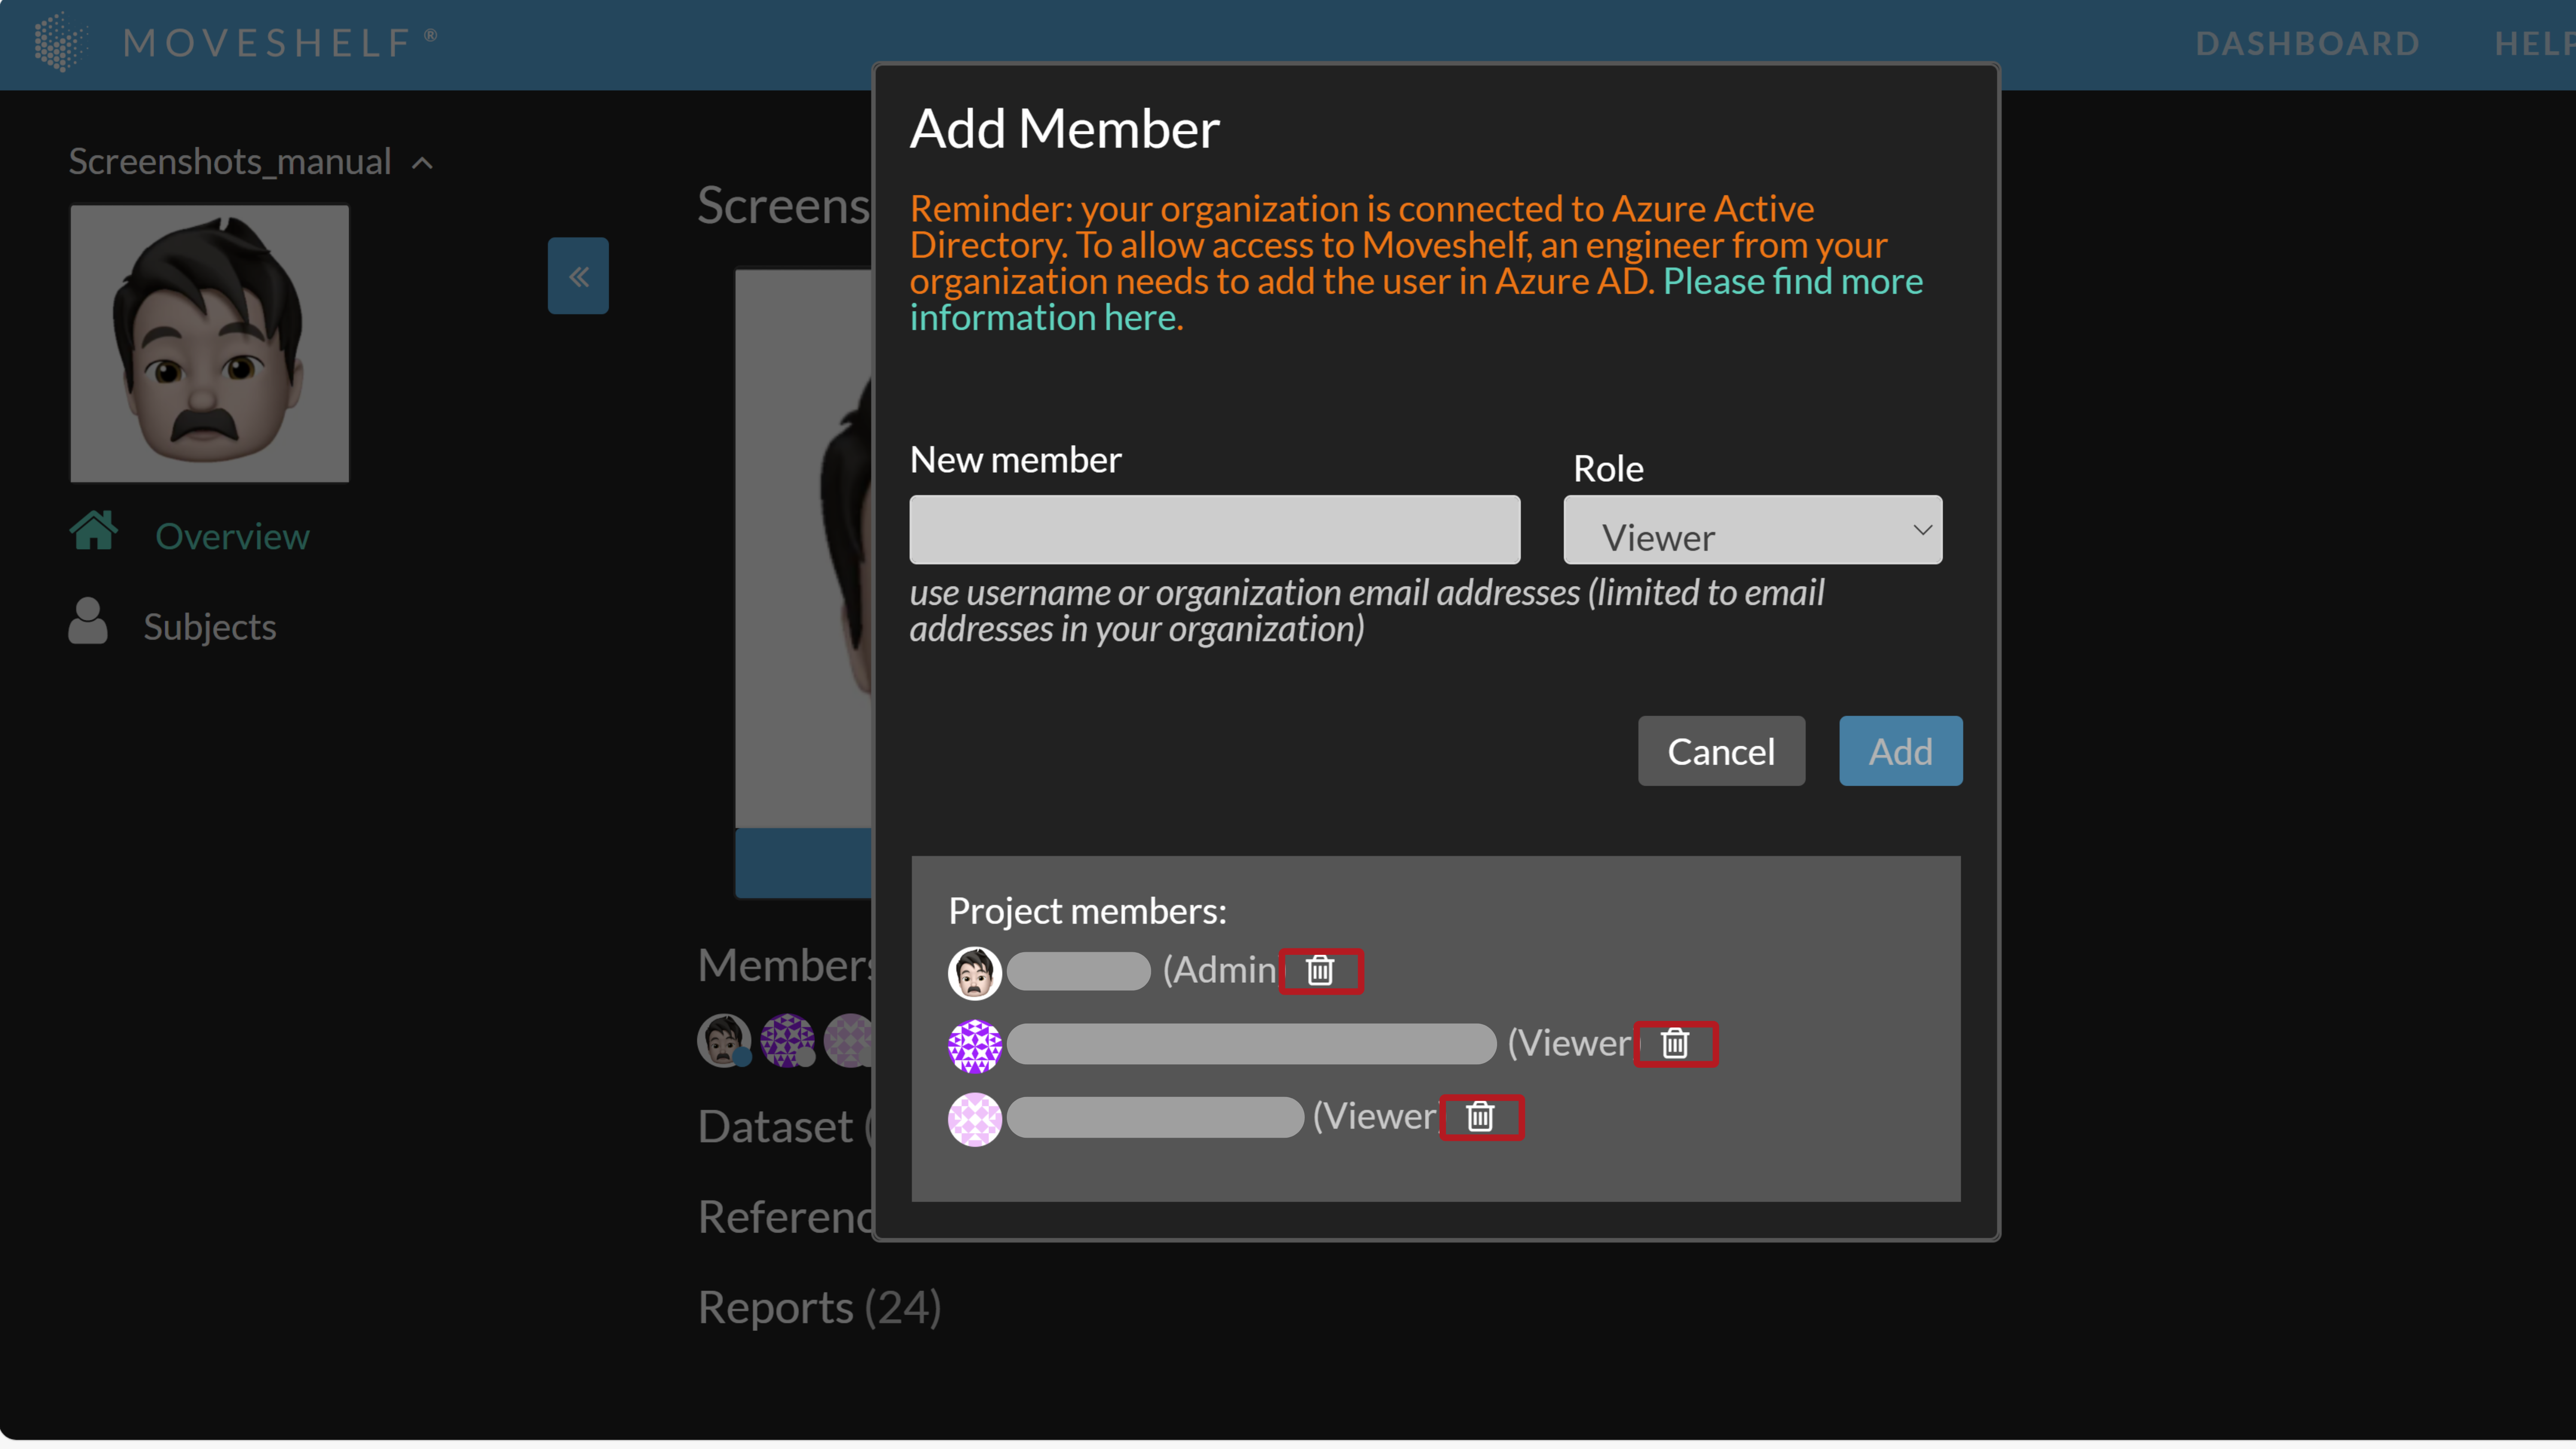Image resolution: width=2576 pixels, height=1449 pixels.
Task: Click the Cancel button
Action: [x=1721, y=751]
